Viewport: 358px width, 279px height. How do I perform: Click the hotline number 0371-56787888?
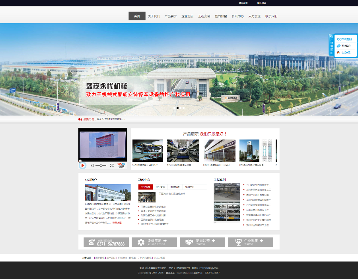click(x=111, y=244)
